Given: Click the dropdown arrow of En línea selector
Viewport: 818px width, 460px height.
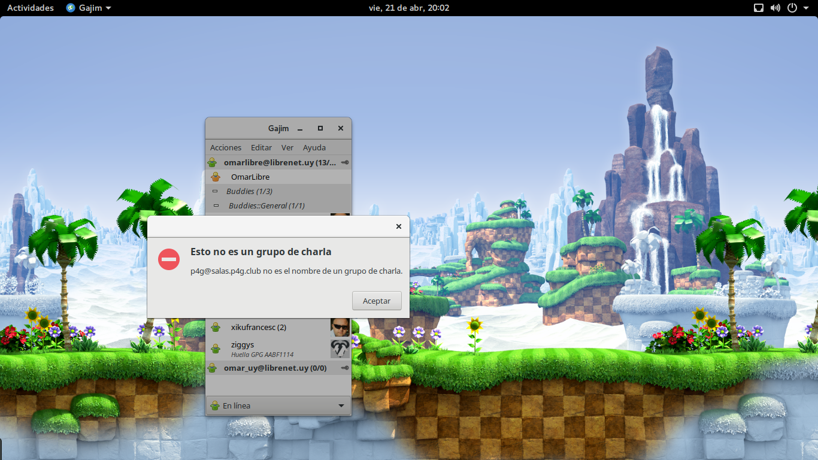Looking at the screenshot, I should pyautogui.click(x=341, y=405).
